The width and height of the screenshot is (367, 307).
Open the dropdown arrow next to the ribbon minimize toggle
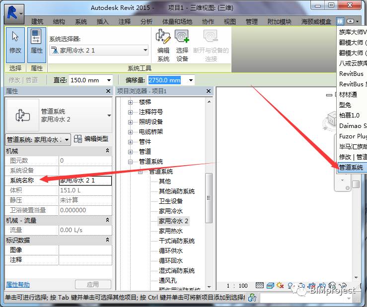pos(358,21)
